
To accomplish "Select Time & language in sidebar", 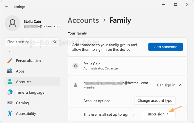I will click(x=32, y=92).
